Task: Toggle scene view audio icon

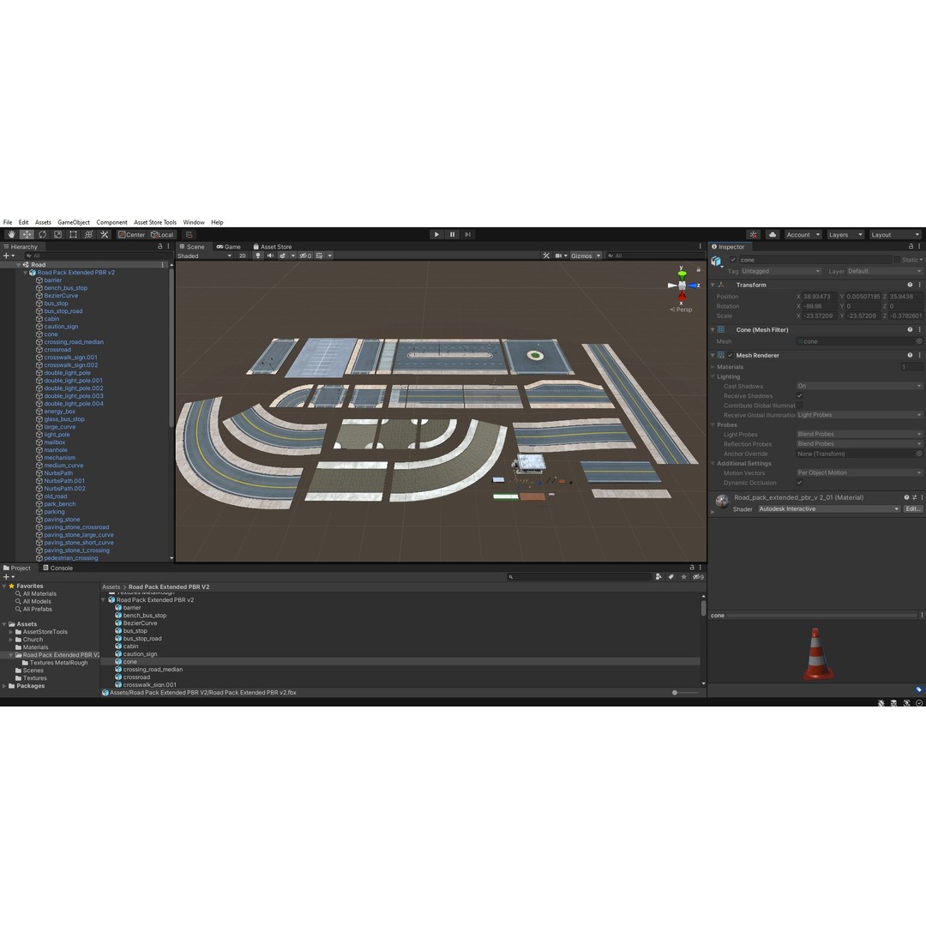Action: [270, 256]
